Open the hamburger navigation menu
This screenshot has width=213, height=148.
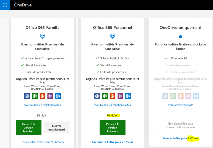(4, 14)
